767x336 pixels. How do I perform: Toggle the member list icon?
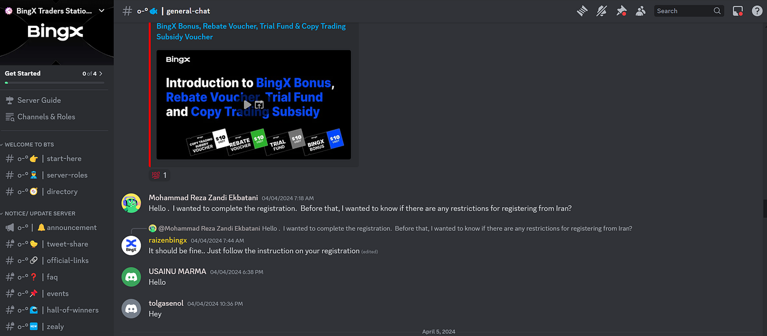tap(640, 11)
